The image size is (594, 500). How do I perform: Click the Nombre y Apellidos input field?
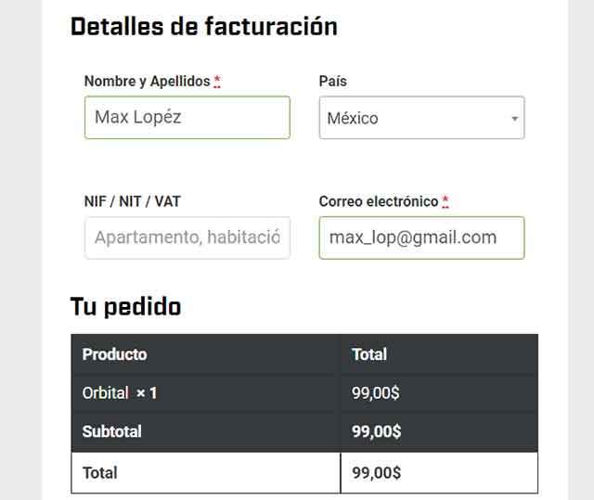(187, 118)
